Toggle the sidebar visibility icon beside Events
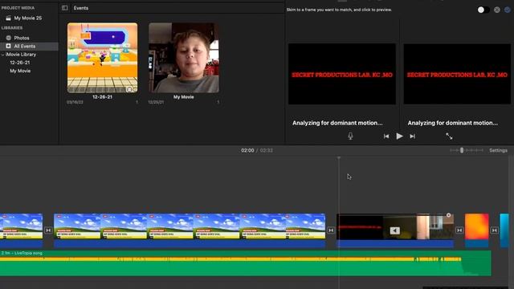 point(64,8)
